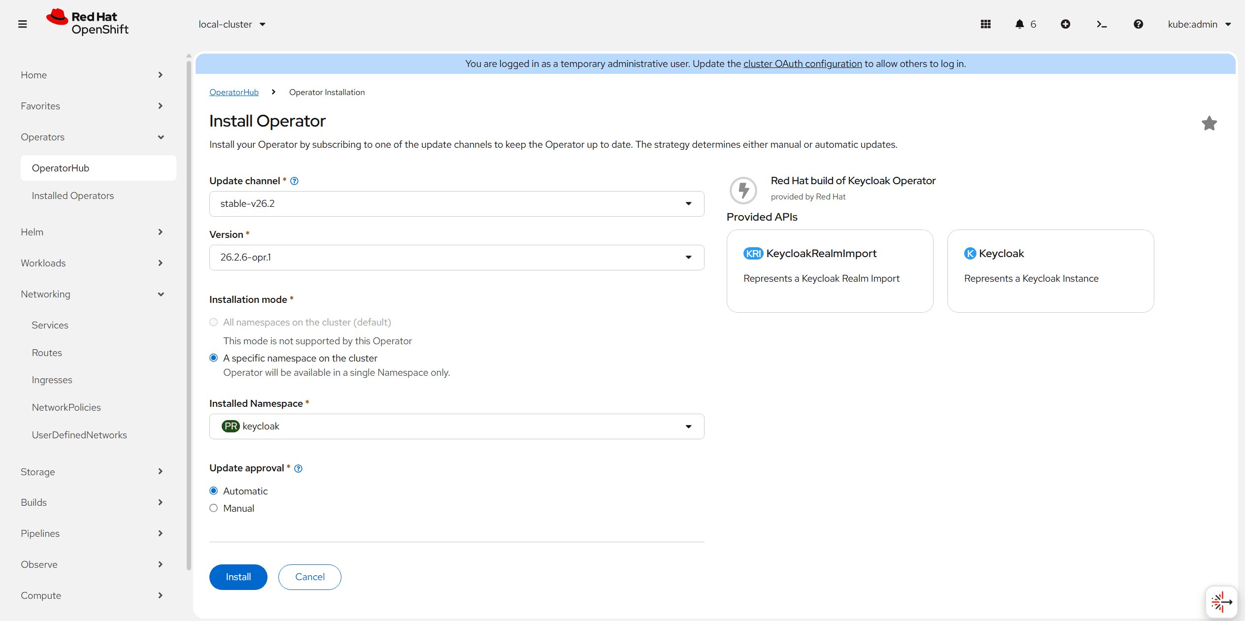Open the kube:admin user menu
This screenshot has width=1245, height=621.
point(1199,24)
